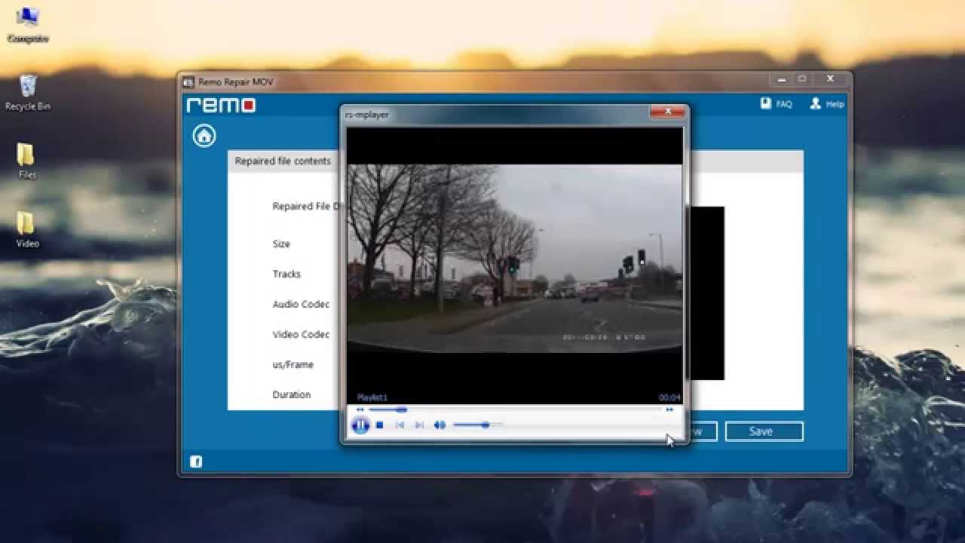Click the Home icon in Remo
965x543 pixels.
(x=204, y=136)
